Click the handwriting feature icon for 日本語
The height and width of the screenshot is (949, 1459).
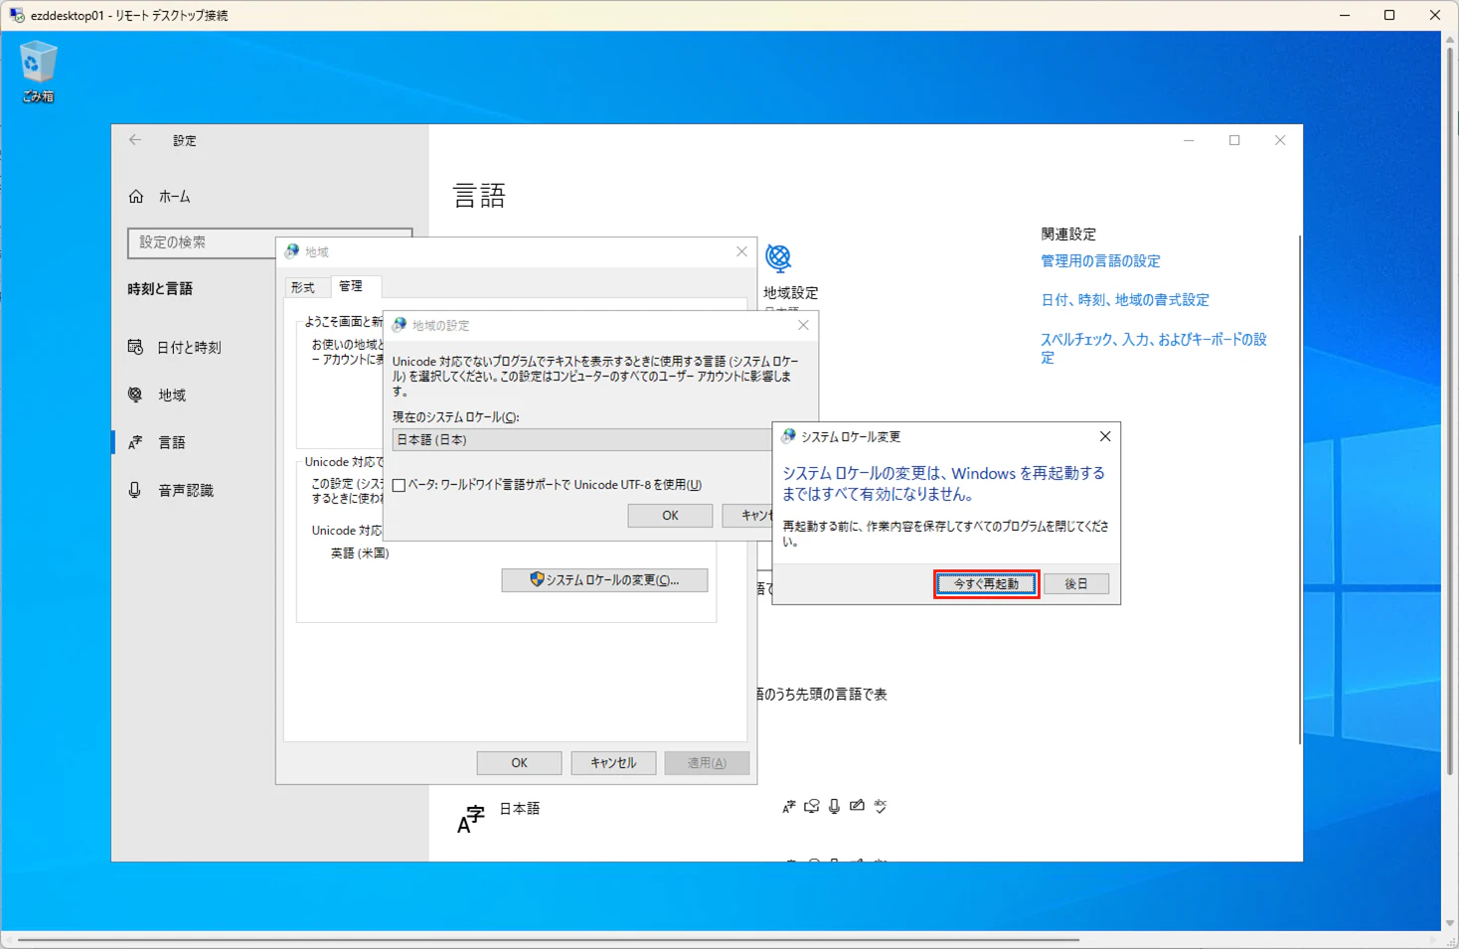857,807
